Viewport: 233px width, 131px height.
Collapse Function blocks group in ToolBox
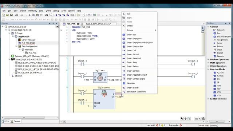(x=208, y=69)
